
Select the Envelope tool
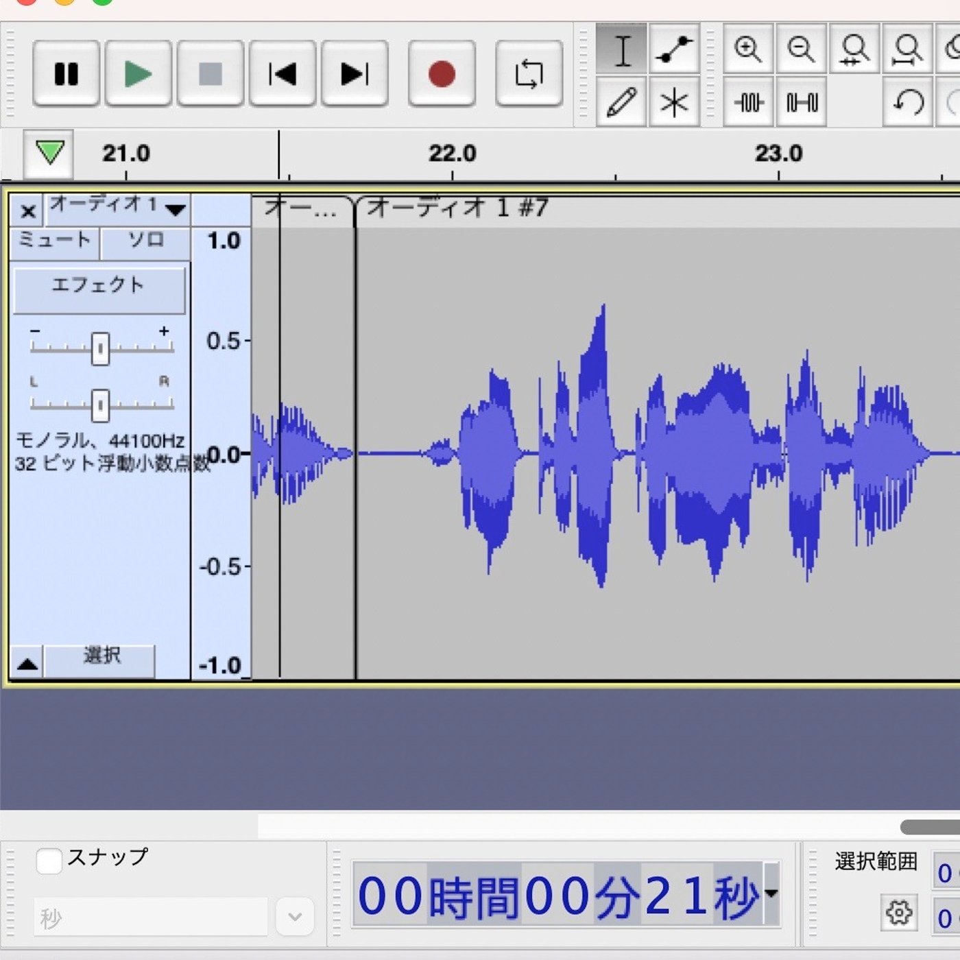tap(674, 49)
